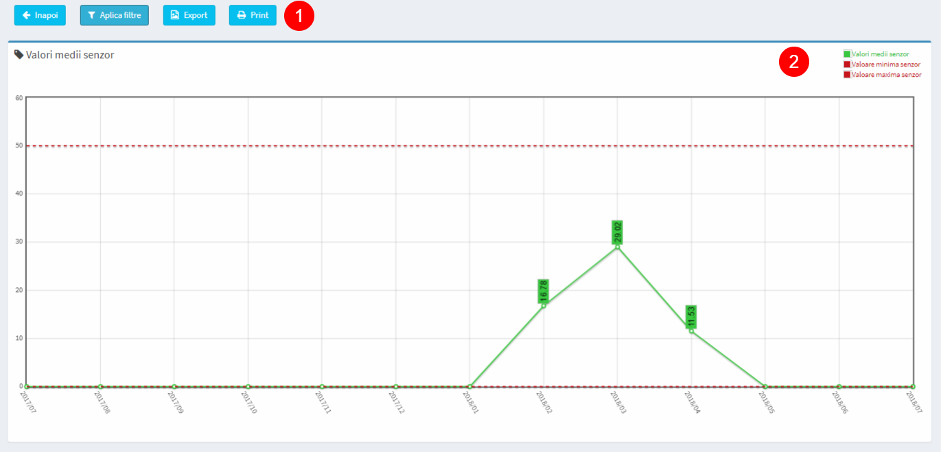Select the 11.53 data point label

pos(691,317)
